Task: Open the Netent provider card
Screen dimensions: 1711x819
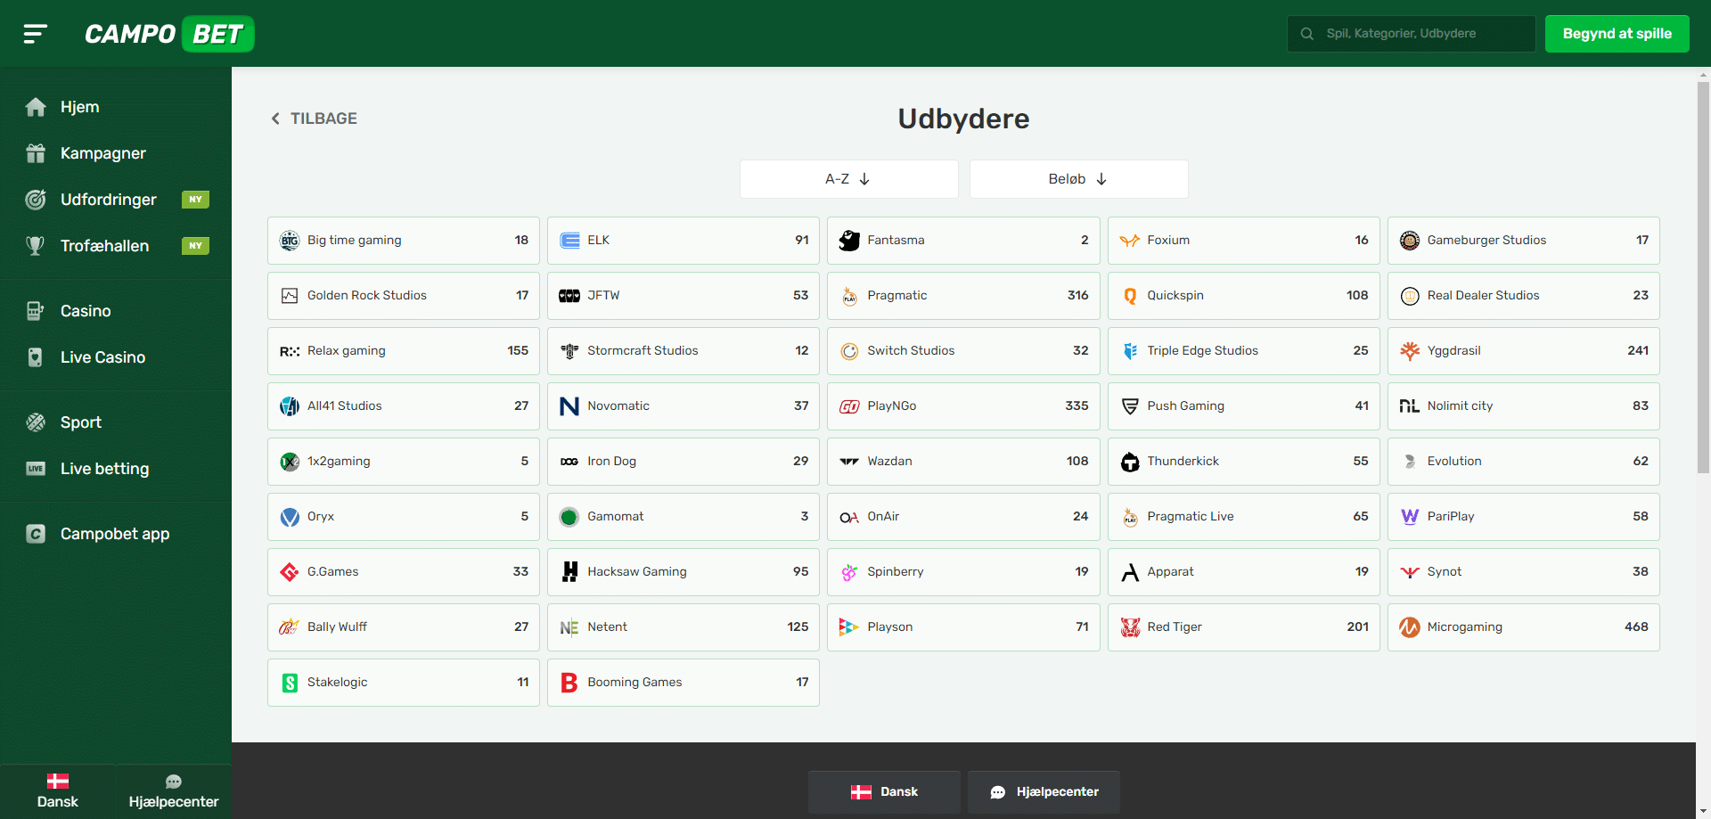Action: point(684,627)
